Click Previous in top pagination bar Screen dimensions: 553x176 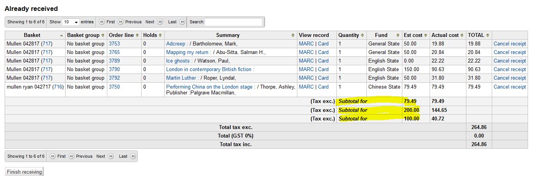pyautogui.click(x=130, y=22)
